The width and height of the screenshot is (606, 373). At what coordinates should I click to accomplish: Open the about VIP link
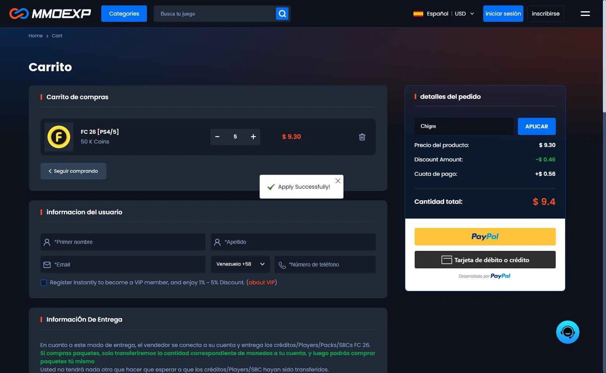click(x=262, y=282)
